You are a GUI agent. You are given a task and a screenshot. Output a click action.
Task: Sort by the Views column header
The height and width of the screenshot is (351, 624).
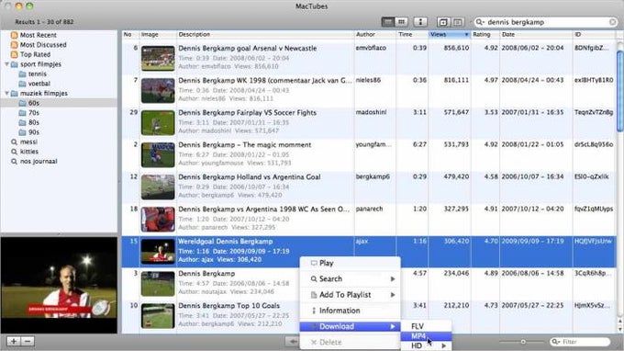point(450,35)
